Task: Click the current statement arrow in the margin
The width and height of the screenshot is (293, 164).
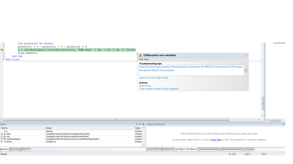Action: pyautogui.click(x=2, y=50)
